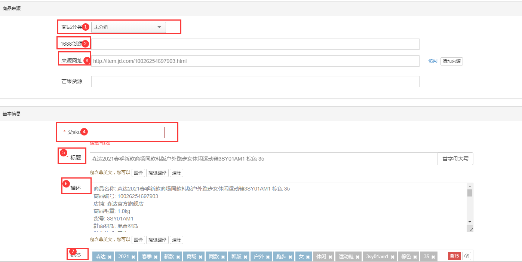Remove the 跑步 tag

[290, 257]
